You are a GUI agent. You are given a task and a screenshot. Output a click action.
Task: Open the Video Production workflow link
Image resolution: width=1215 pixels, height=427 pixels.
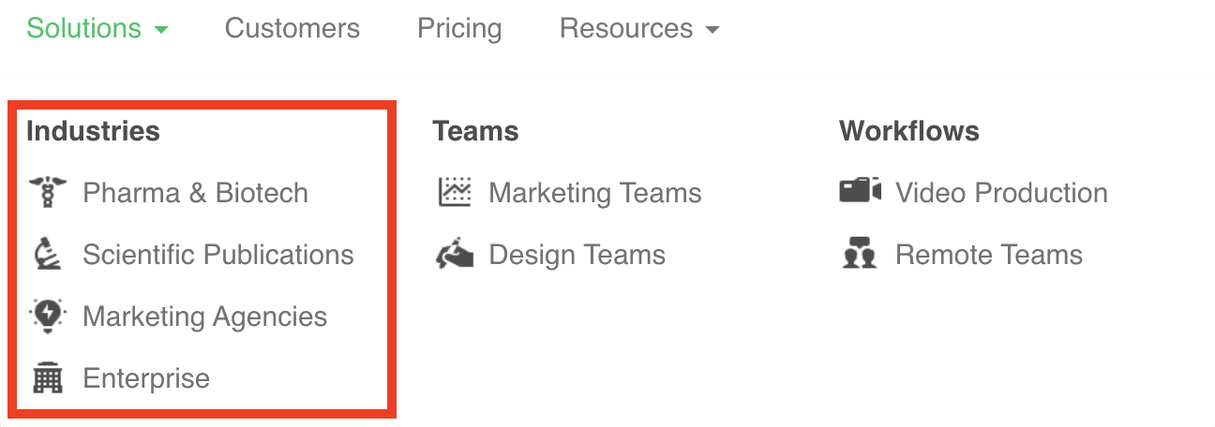click(x=1001, y=193)
